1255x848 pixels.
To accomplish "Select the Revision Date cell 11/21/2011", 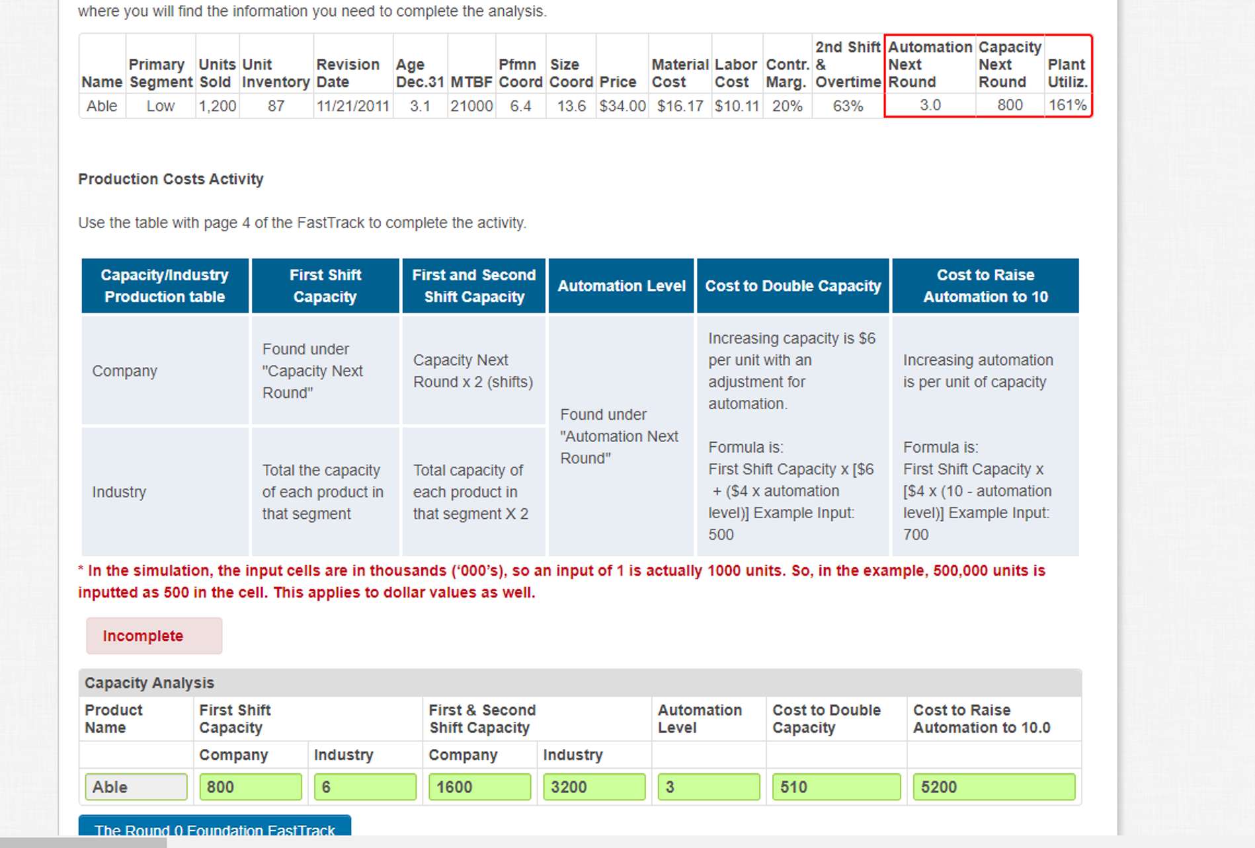I will 352,106.
